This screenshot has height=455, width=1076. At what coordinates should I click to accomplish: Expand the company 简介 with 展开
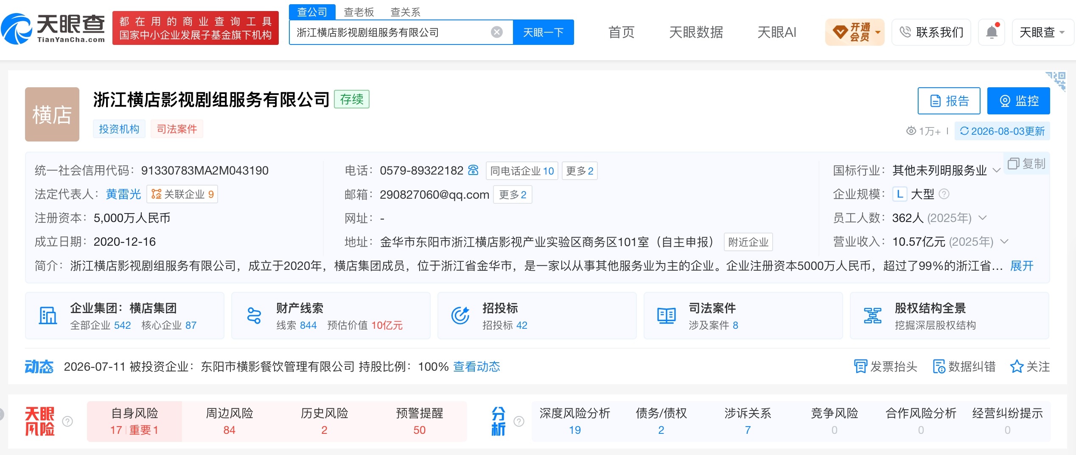click(1022, 266)
